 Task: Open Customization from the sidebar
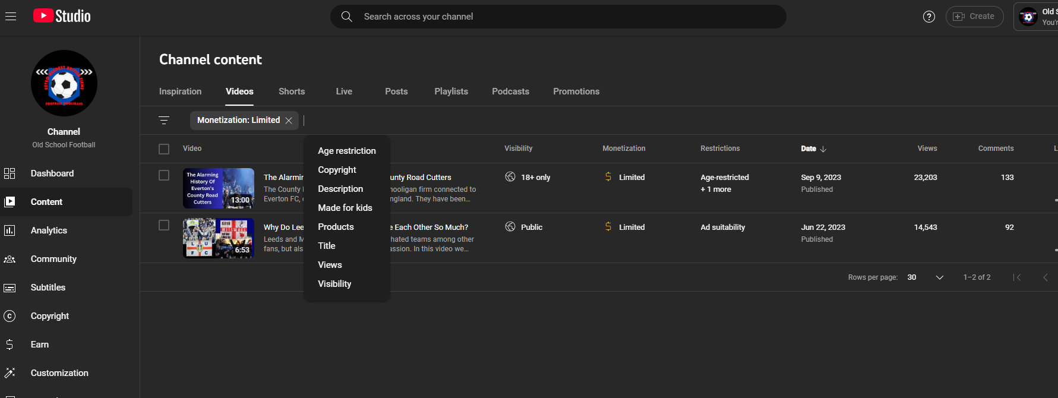[x=67, y=373]
